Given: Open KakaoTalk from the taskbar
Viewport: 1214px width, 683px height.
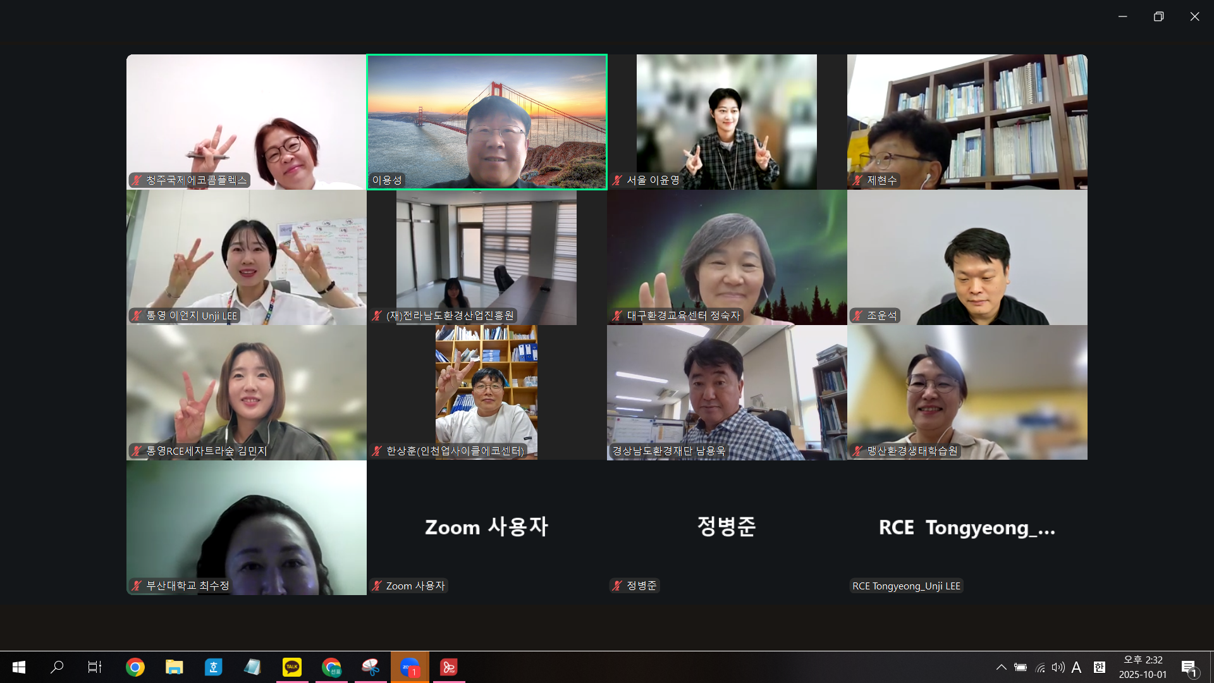Looking at the screenshot, I should click(x=292, y=667).
